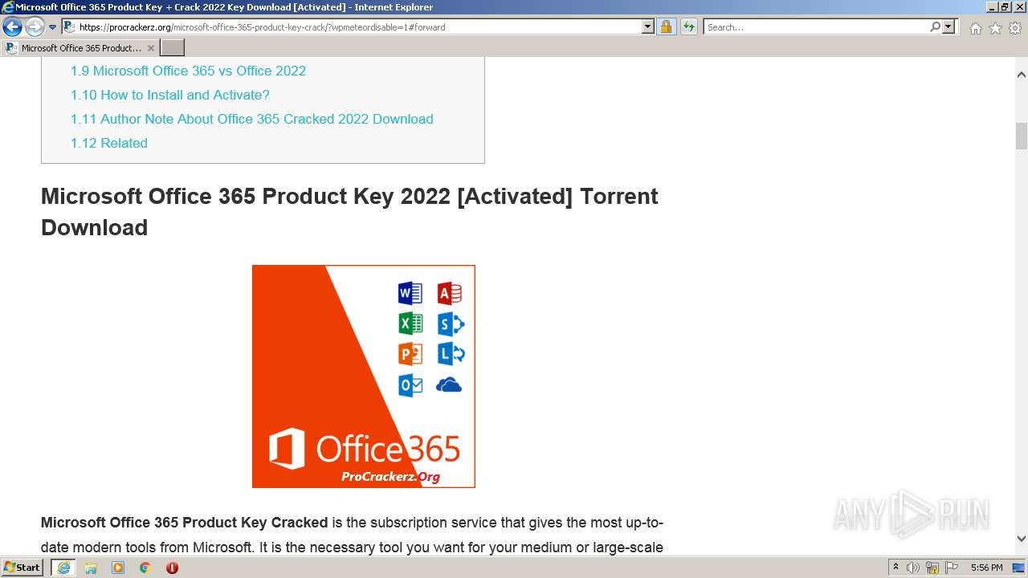
Task: Open Google Chrome taskbar icon
Action: (145, 568)
